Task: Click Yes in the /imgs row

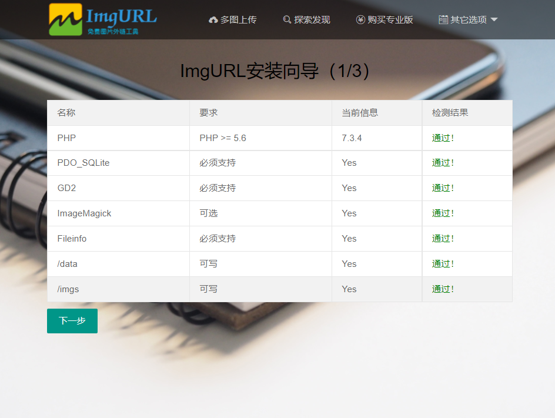Action: tap(349, 289)
